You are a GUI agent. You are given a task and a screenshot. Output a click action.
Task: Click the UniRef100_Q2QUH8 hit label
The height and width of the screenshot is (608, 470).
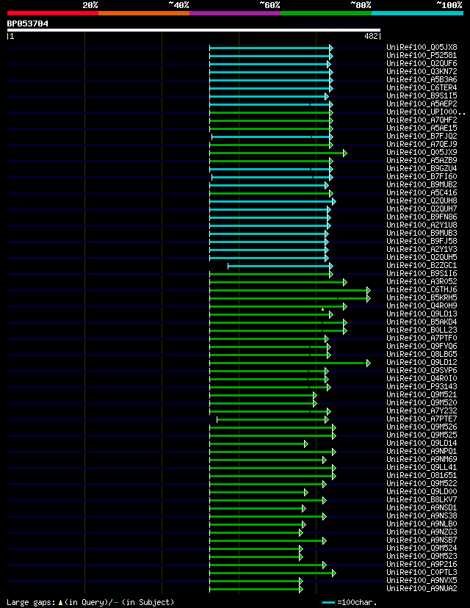coord(422,201)
